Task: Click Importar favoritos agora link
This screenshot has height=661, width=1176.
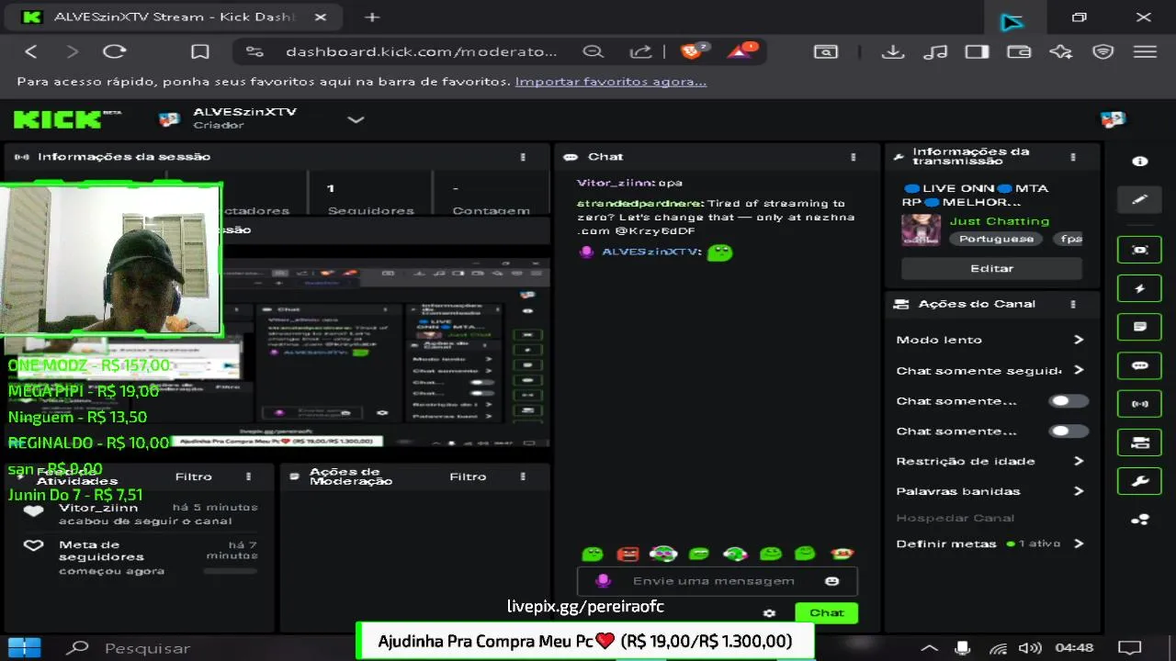Action: coord(611,82)
